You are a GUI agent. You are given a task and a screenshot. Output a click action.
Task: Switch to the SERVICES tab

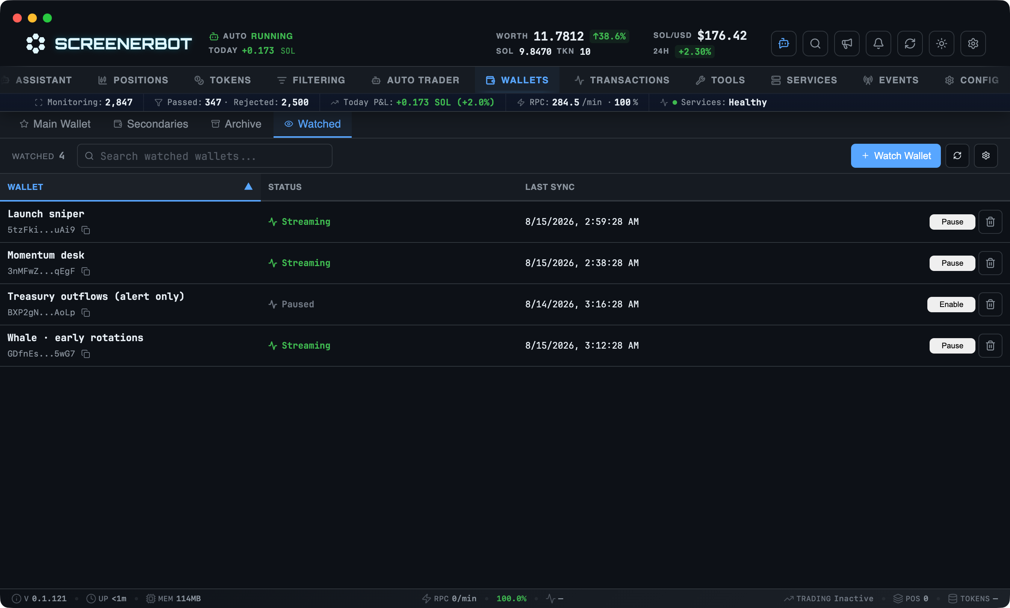(804, 80)
